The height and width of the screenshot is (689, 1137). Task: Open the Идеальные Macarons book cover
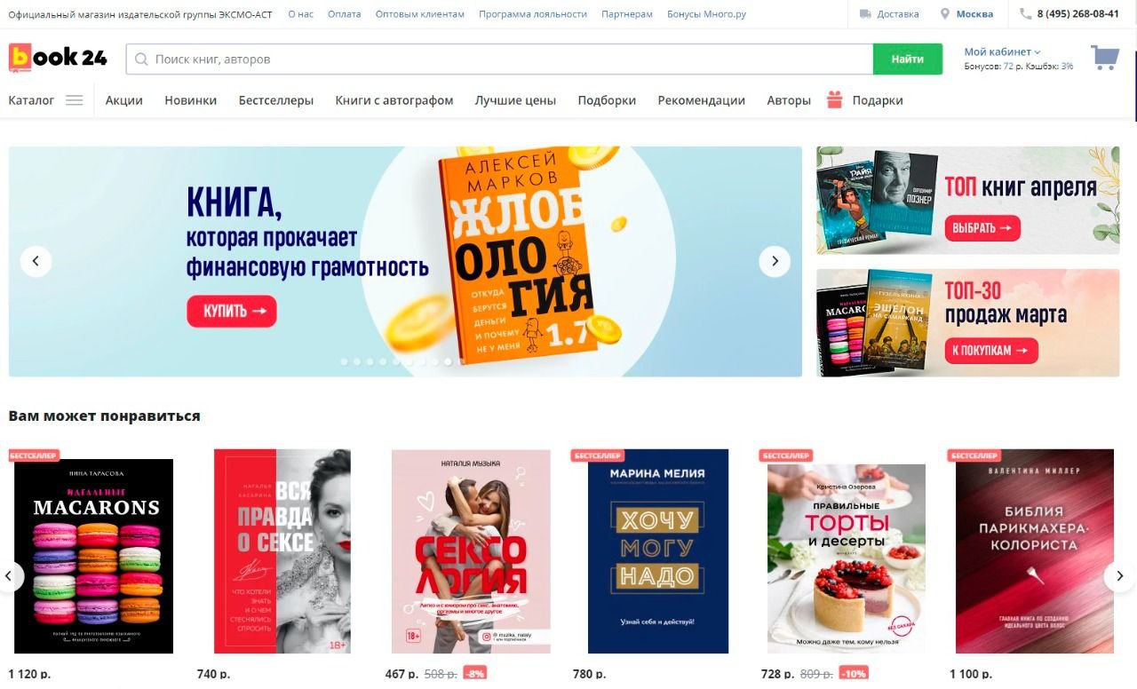94,556
